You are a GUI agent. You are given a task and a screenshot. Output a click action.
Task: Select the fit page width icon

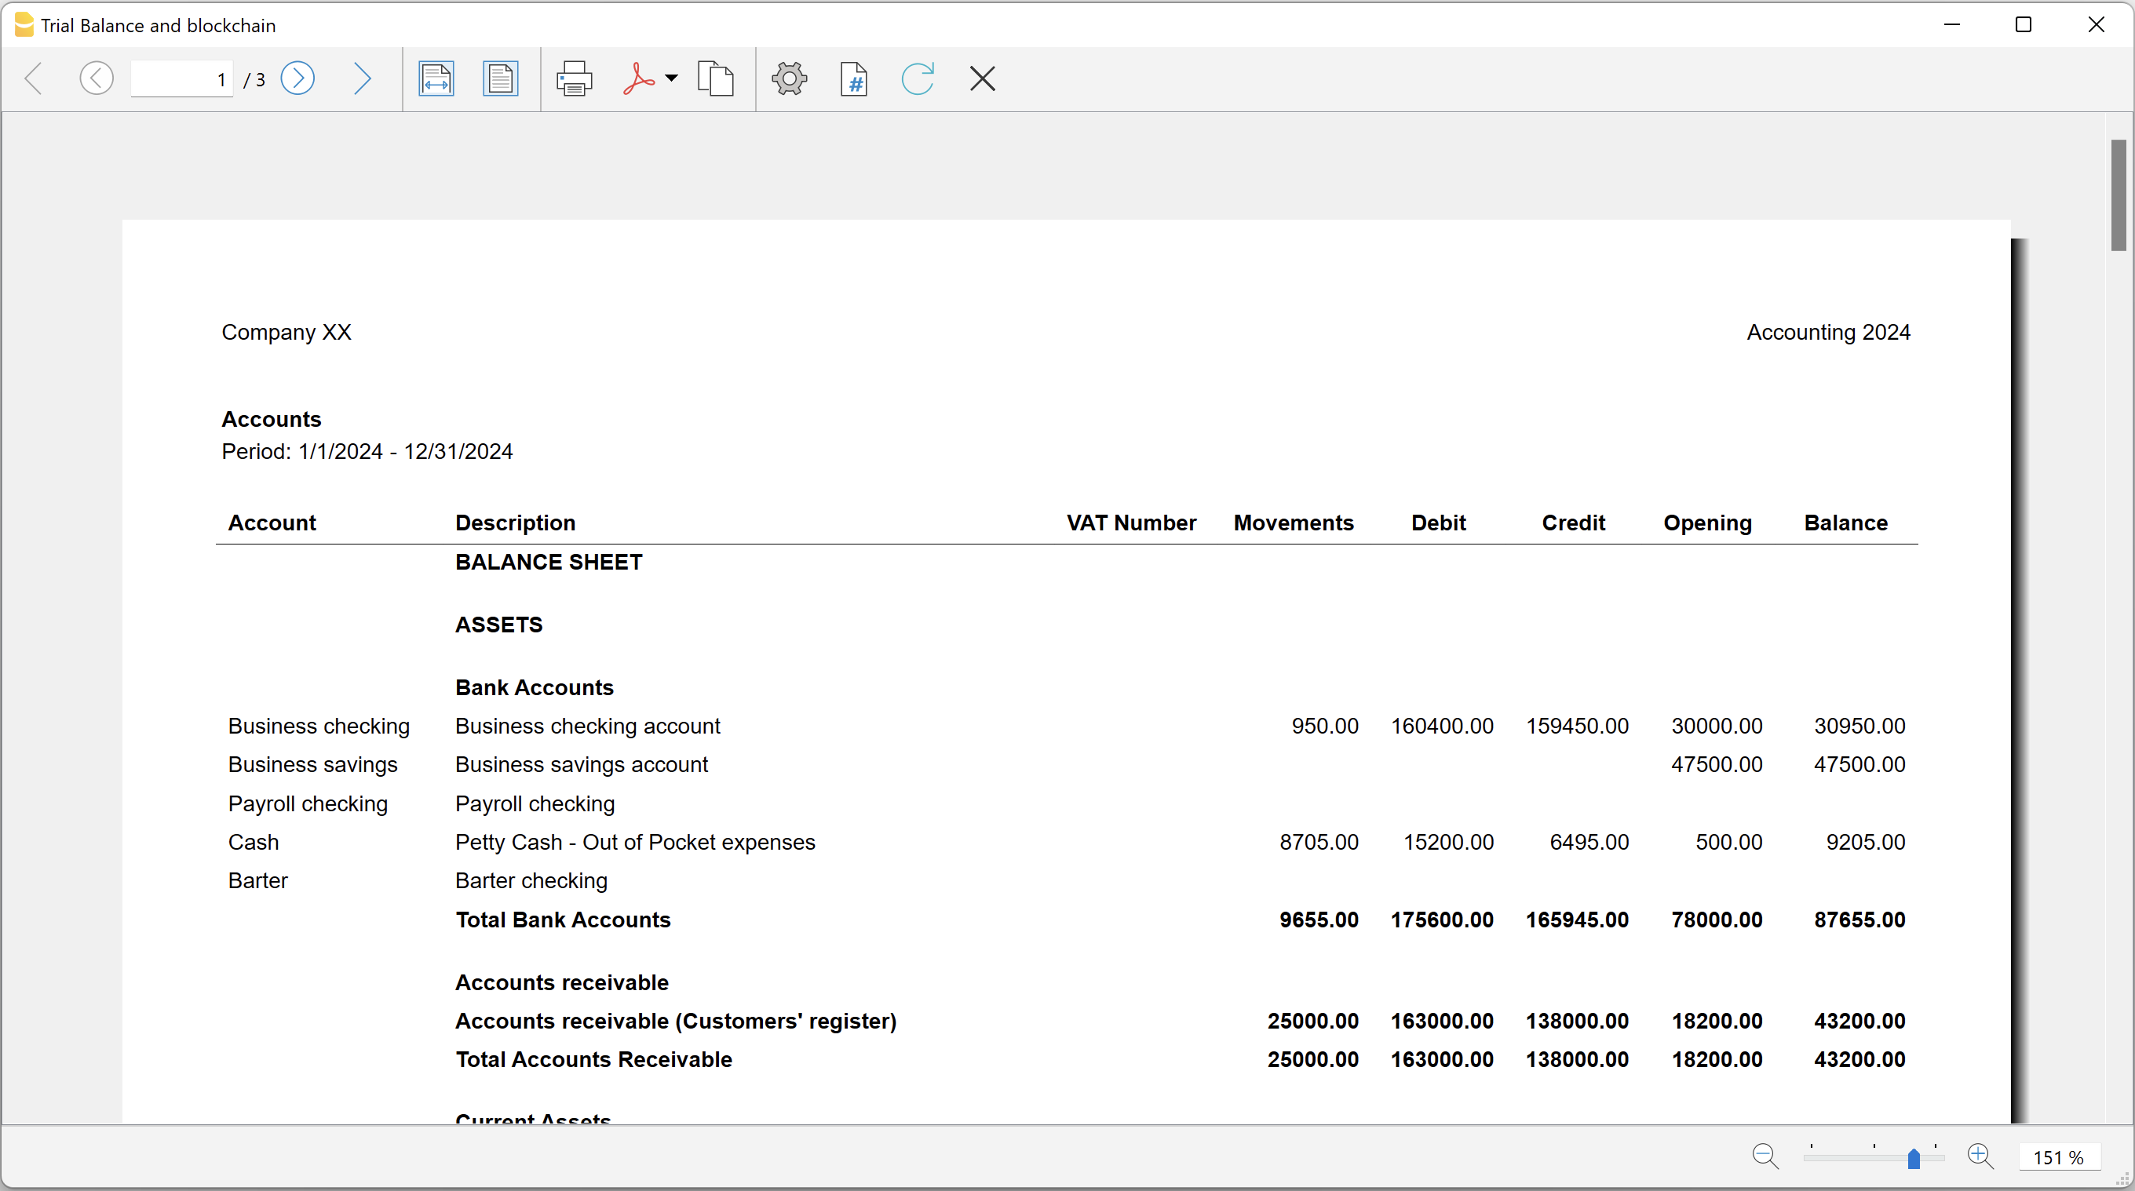coord(436,79)
